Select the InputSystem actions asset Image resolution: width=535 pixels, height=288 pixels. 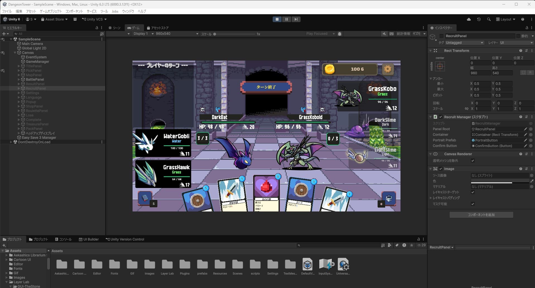click(x=325, y=267)
